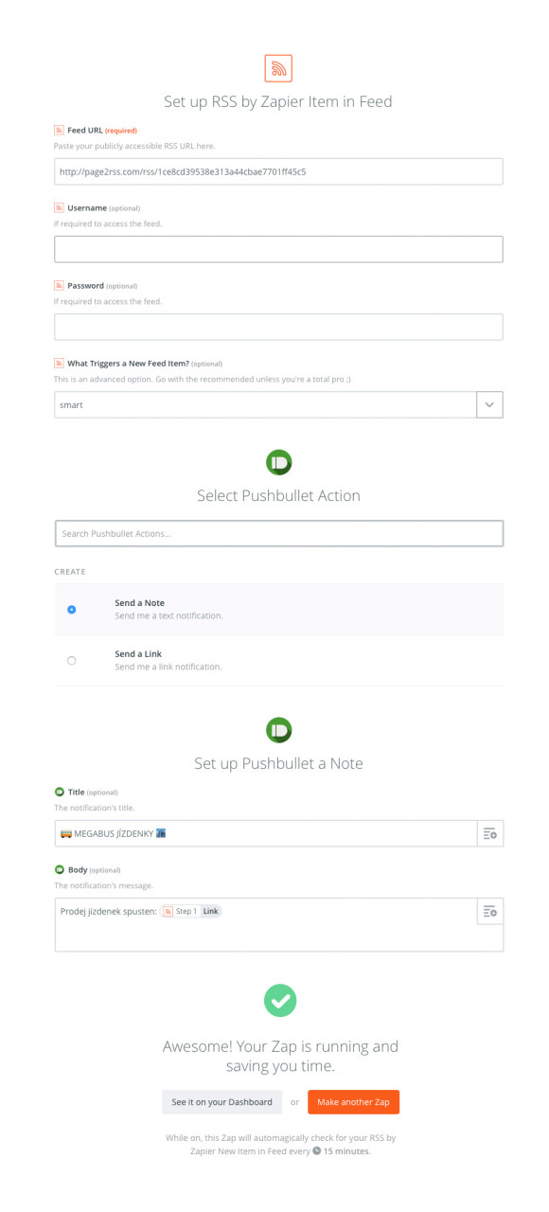This screenshot has width=549, height=1212.
Task: Click the green checkmark success icon
Action: point(279,1000)
